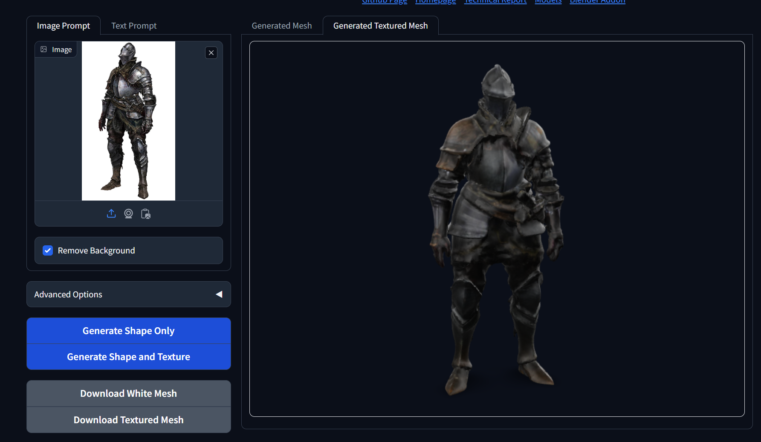Open the Generated Mesh tab

click(x=282, y=26)
